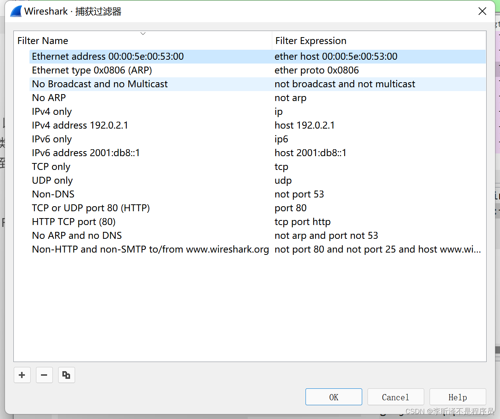The width and height of the screenshot is (500, 419).
Task: Select the 'IPv6 only' filter name
Action: (x=52, y=139)
